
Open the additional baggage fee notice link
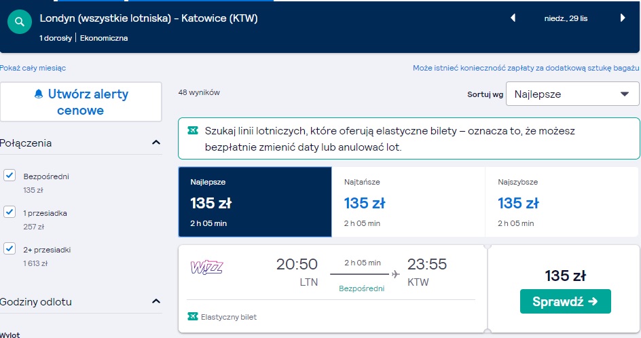point(526,68)
